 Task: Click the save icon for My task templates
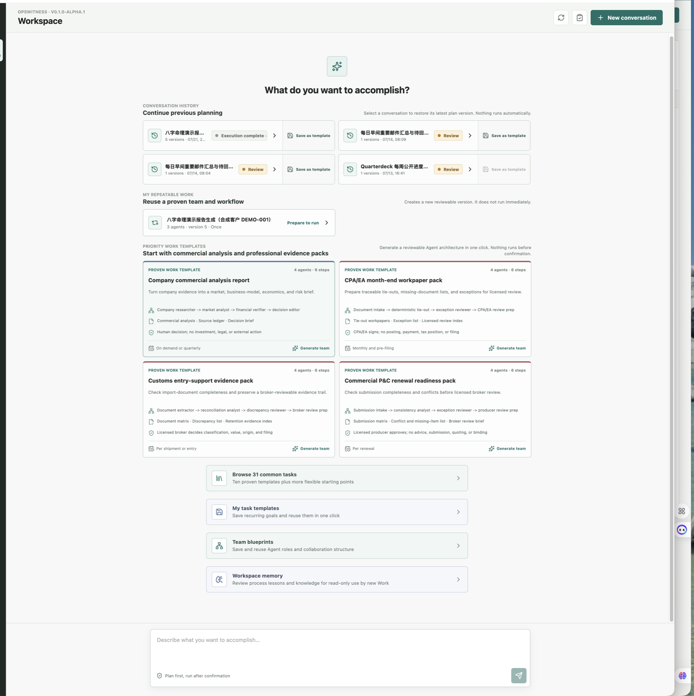219,512
